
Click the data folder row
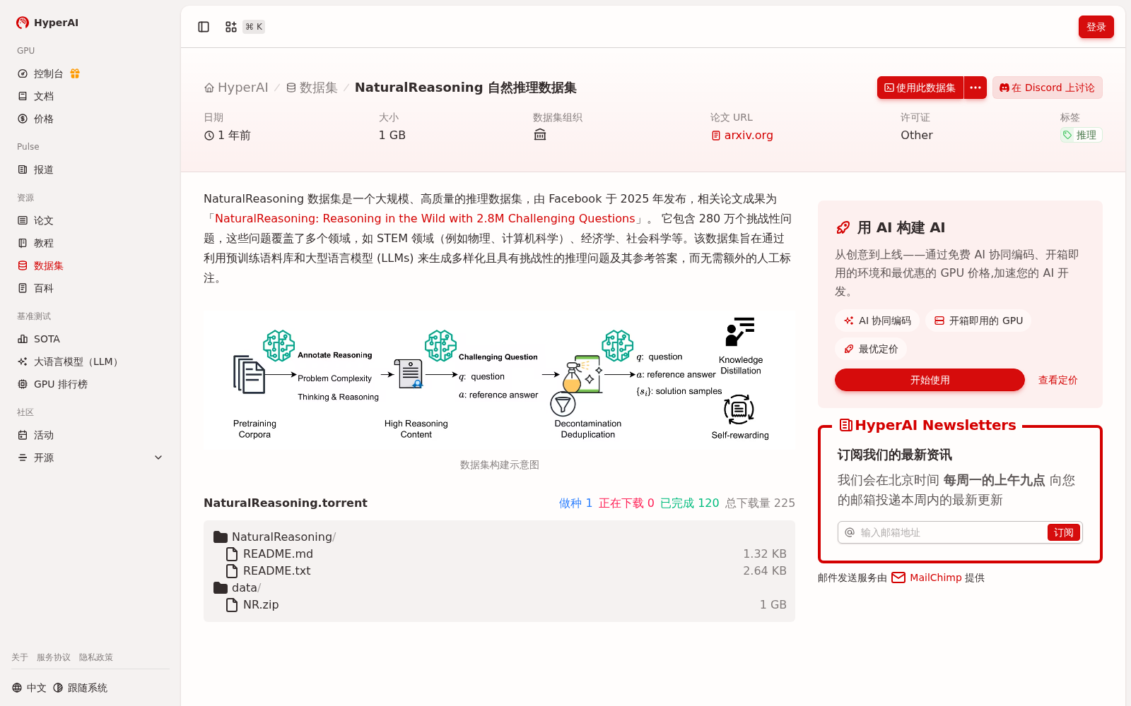238,587
